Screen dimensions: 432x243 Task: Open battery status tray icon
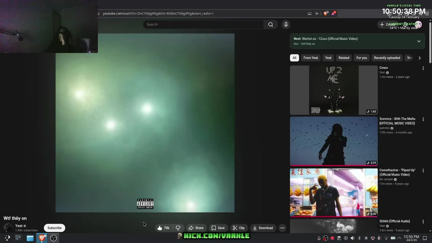[393, 238]
